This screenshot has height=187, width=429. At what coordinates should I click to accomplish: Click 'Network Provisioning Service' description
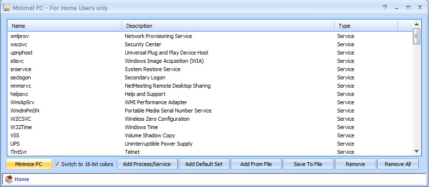point(158,36)
